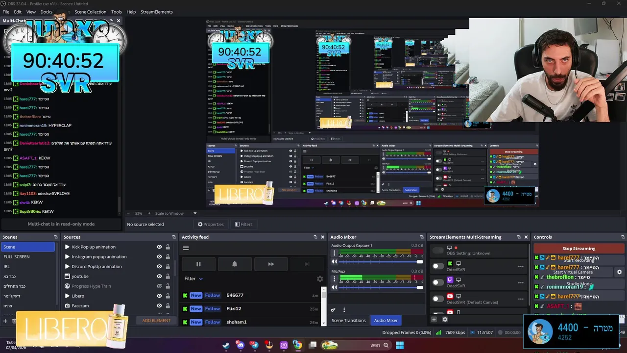Switch to Scene Transitions tab
The height and width of the screenshot is (353, 627).
pos(349,320)
